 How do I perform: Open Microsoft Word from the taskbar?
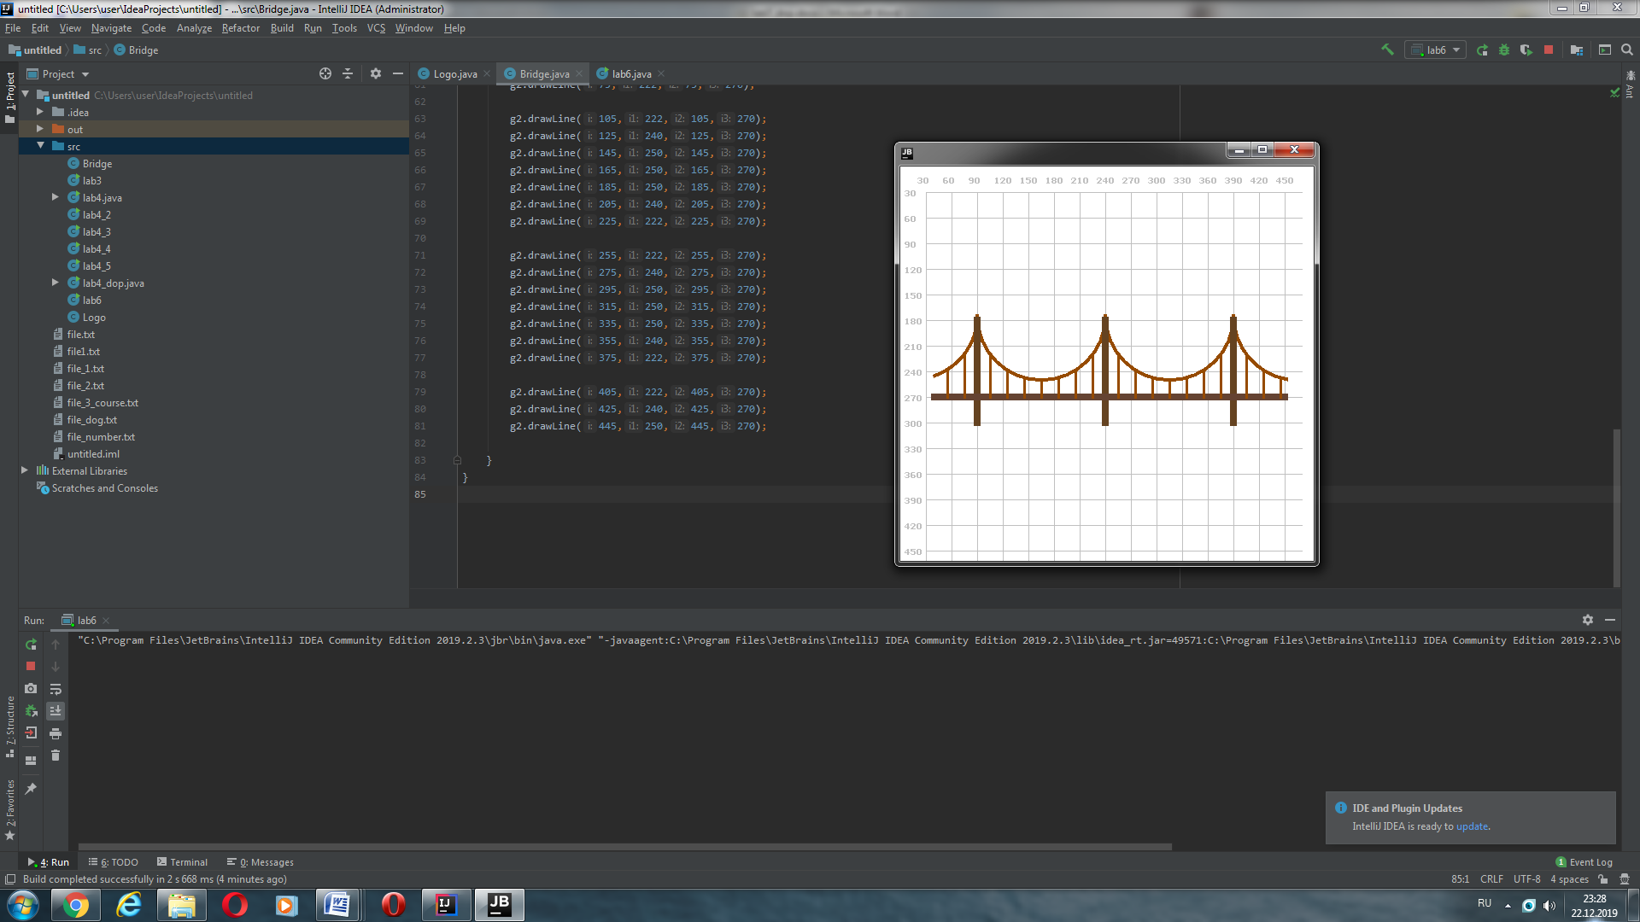click(x=338, y=905)
